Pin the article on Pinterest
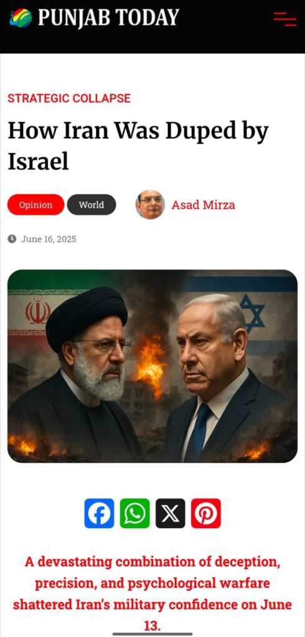Screen dimensions: 305x637 click(206, 513)
